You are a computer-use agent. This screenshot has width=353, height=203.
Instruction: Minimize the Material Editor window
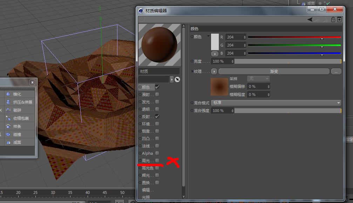[312, 9]
